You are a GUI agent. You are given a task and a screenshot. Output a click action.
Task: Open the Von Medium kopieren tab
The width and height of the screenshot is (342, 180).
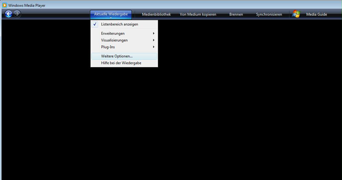tap(198, 14)
